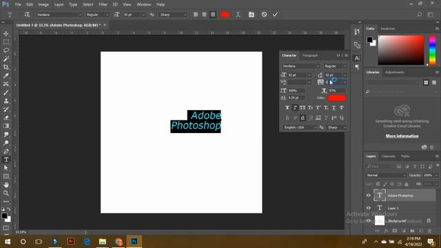Search Photoshop with magnifier icon

(x=419, y=14)
